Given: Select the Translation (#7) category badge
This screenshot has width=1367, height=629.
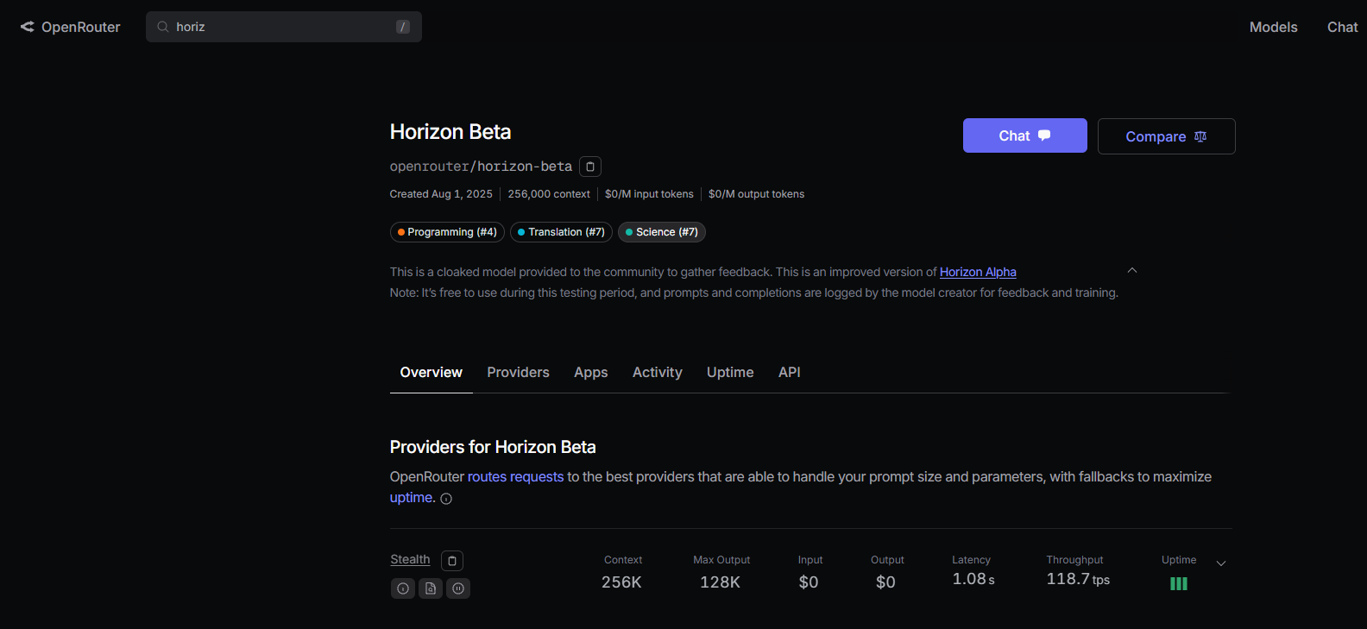Looking at the screenshot, I should click(561, 232).
